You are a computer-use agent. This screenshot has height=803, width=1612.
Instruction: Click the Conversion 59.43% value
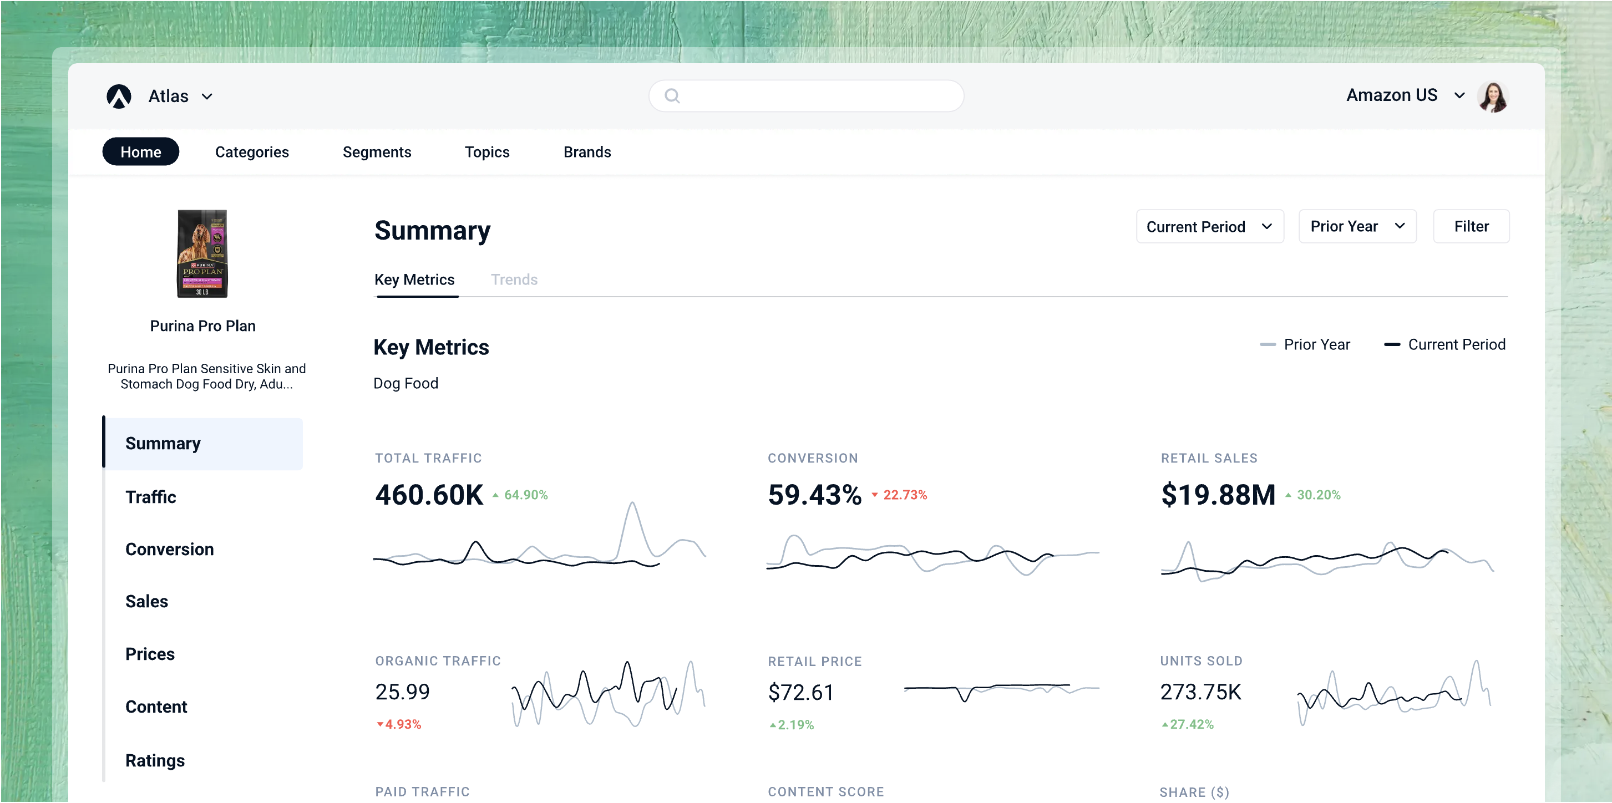814,495
